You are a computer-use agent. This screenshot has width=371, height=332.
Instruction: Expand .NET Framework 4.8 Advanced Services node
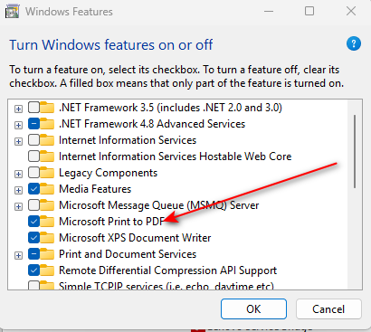click(18, 125)
